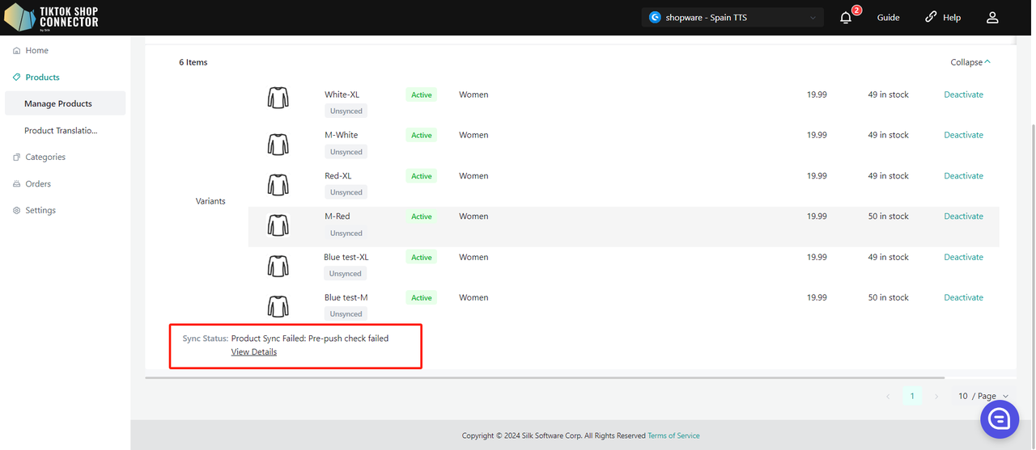Open Orders in the sidebar
Screen dimensions: 1036x450
(x=37, y=183)
